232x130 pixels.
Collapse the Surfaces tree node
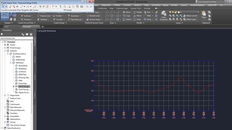5,51
